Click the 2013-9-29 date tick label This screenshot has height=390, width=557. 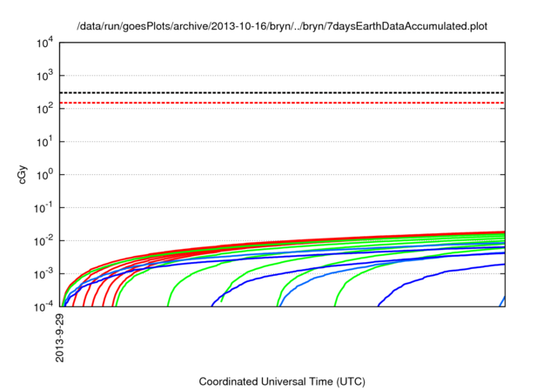pos(60,338)
